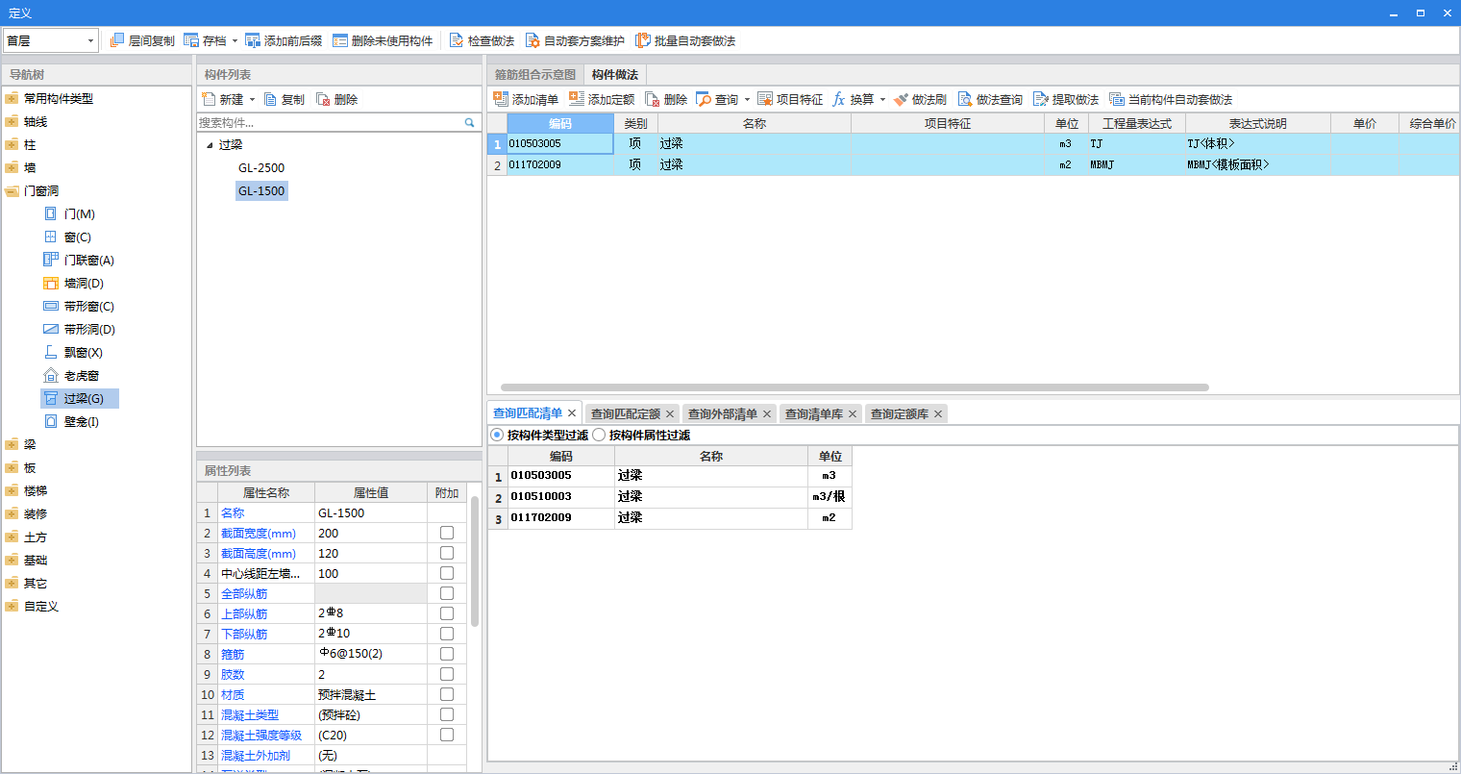
Task: Switch to 查询清单库 tab
Action: tap(814, 413)
